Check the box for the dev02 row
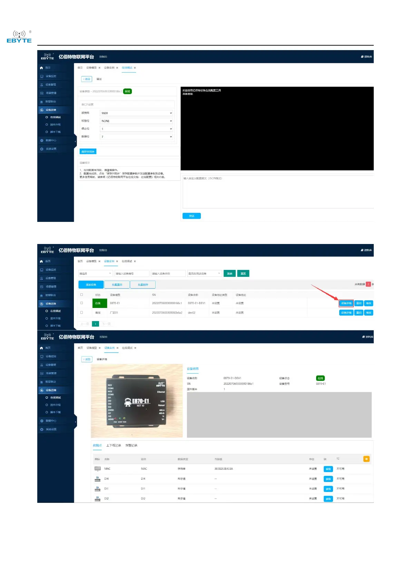This screenshot has width=411, height=582. pos(82,312)
